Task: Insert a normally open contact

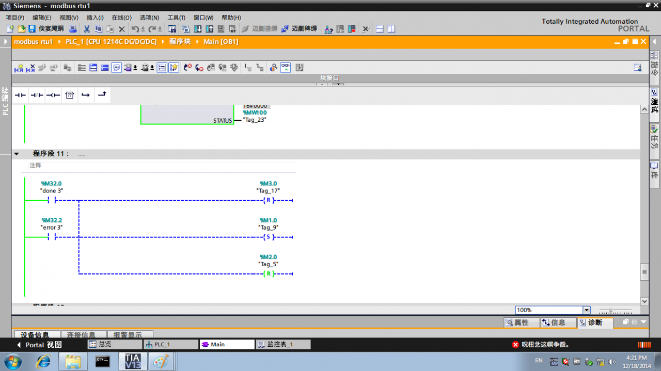Action: pos(20,95)
